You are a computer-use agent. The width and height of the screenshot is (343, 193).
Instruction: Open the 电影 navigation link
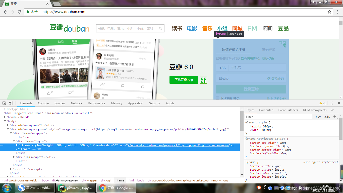192,28
